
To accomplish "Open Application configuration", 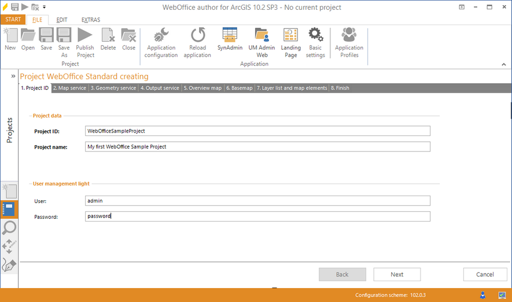I will click(x=161, y=43).
